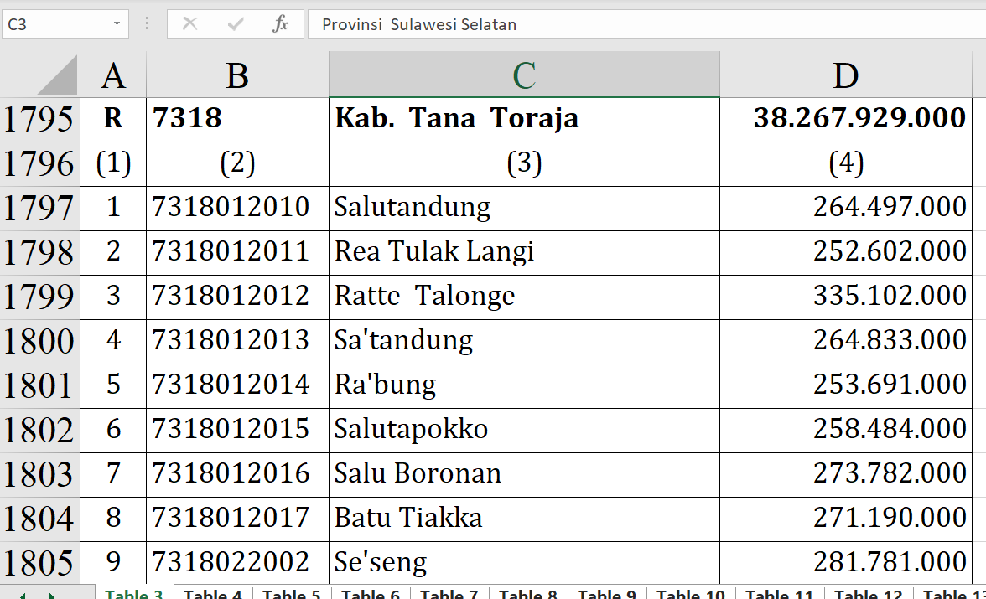Select column D header
The image size is (986, 599).
pos(845,75)
